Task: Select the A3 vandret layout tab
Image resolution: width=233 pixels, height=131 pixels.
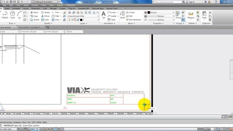Action: tap(36, 114)
